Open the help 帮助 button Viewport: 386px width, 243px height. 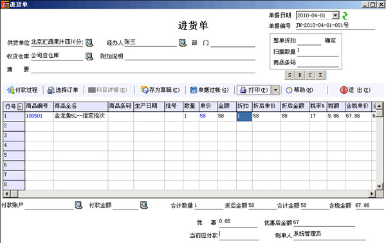coord(299,90)
